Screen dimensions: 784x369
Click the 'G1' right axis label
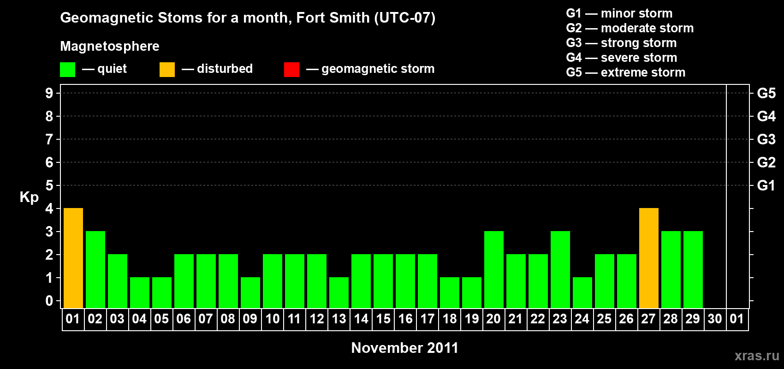point(766,185)
